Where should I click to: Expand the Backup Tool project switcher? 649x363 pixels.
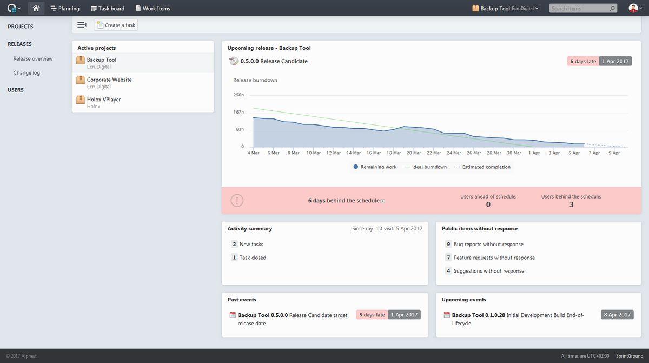(x=505, y=9)
